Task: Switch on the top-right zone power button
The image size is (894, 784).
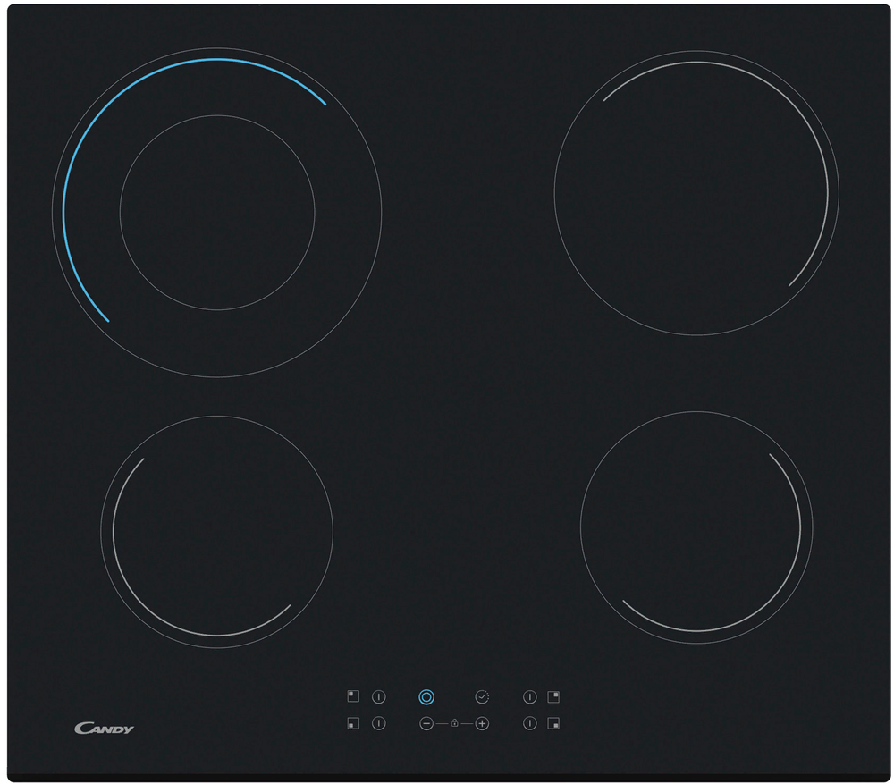Action: click(x=529, y=696)
